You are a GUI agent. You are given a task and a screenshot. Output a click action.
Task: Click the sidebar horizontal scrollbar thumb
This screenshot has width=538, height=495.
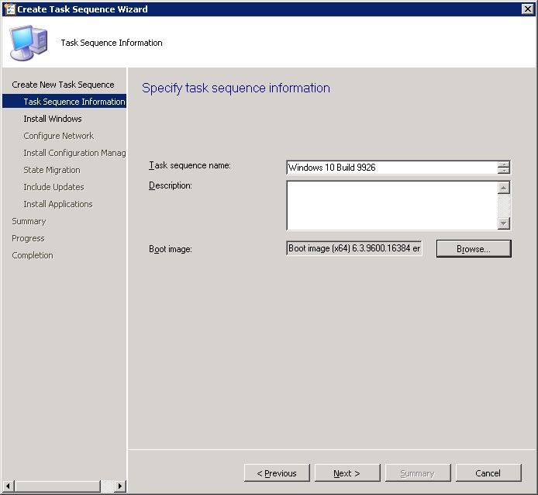pos(57,486)
